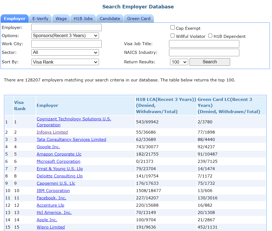272x231 pixels.
Task: Check the Willful Violator checkbox
Action: click(173, 36)
